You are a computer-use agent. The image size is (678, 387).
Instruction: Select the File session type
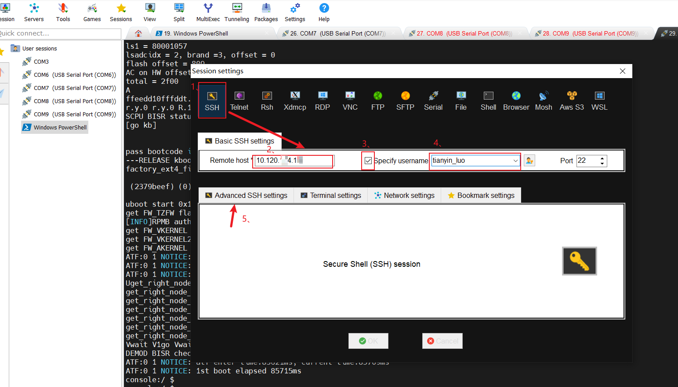(x=461, y=100)
